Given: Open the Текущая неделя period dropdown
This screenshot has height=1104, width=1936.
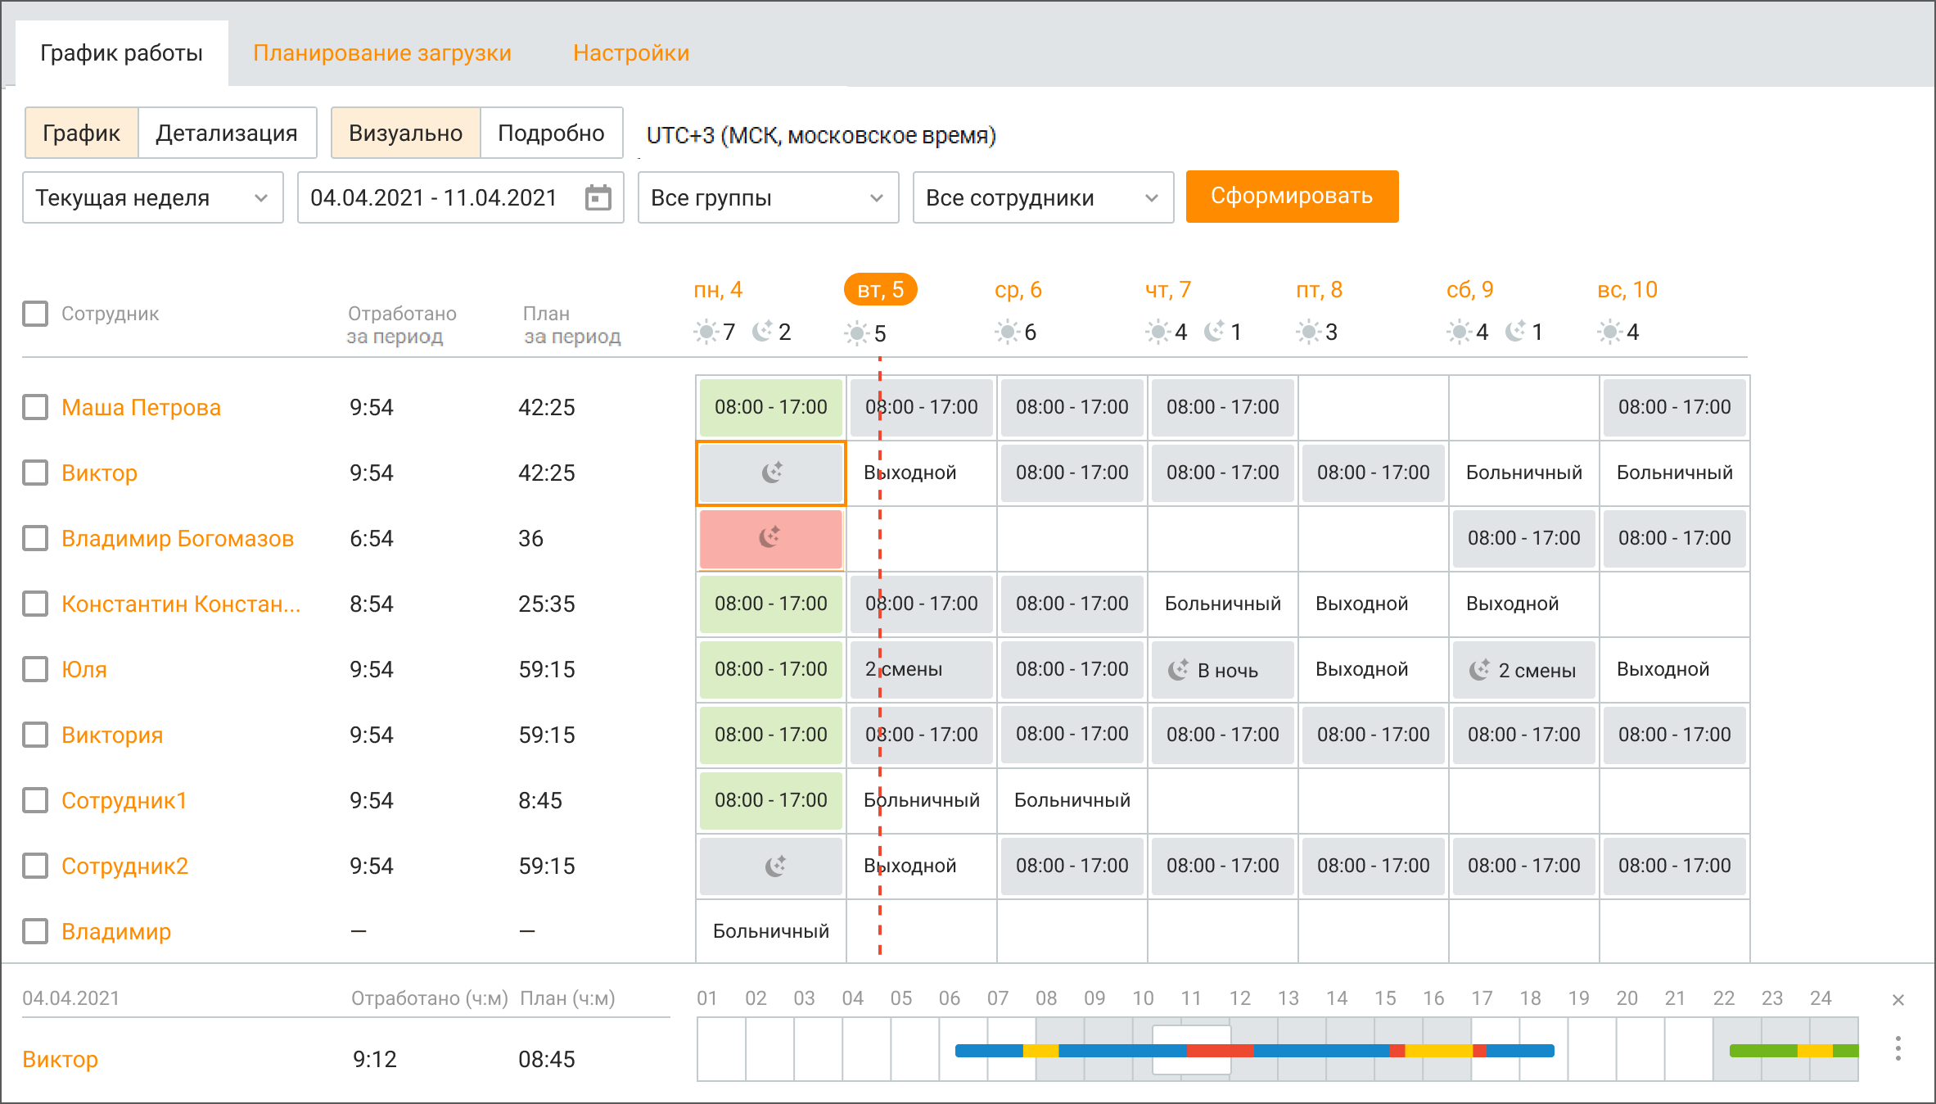Looking at the screenshot, I should pos(153,197).
